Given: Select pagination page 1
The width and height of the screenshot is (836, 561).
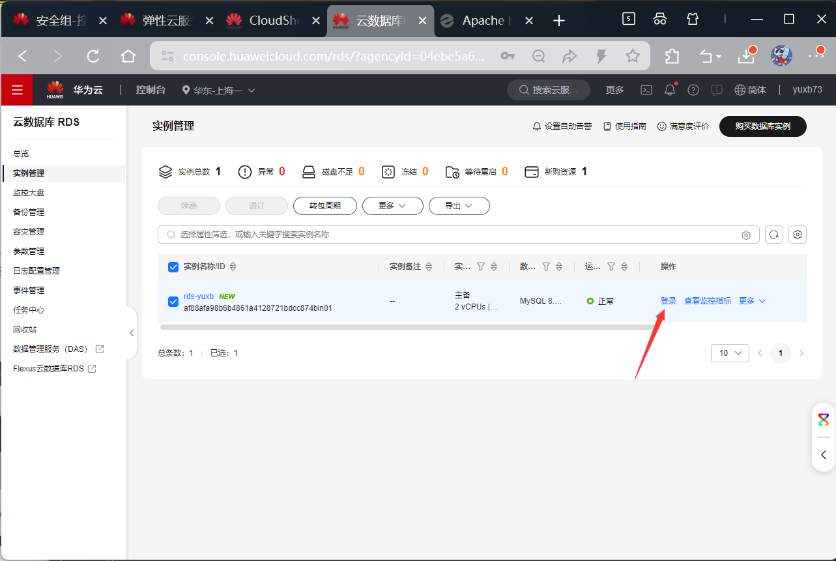Looking at the screenshot, I should (x=781, y=353).
